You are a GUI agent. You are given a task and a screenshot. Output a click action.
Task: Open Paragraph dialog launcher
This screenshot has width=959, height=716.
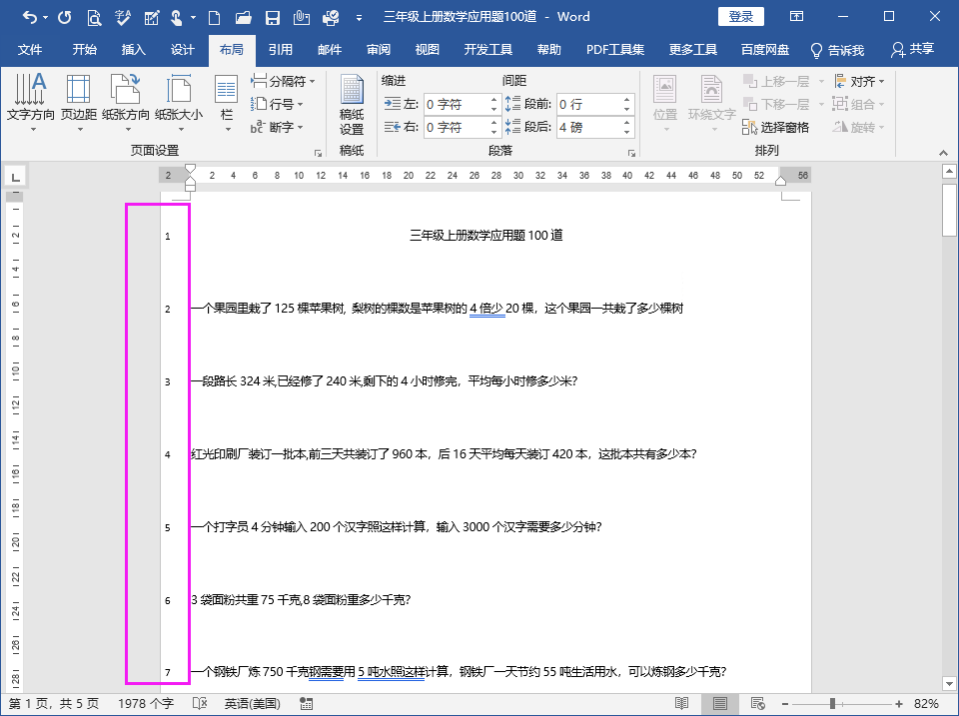[631, 153]
